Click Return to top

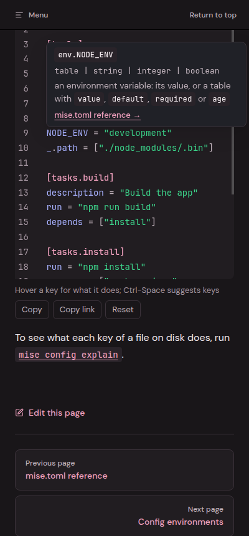click(213, 15)
